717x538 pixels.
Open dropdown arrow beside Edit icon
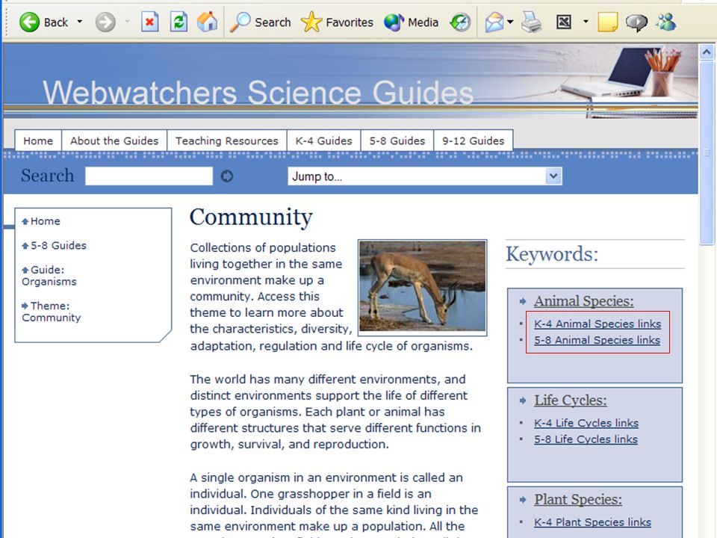pos(586,22)
